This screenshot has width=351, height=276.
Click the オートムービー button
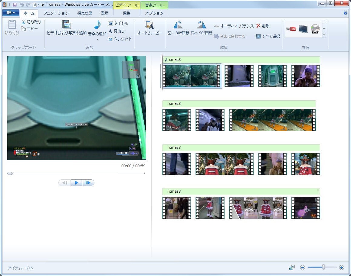click(150, 27)
